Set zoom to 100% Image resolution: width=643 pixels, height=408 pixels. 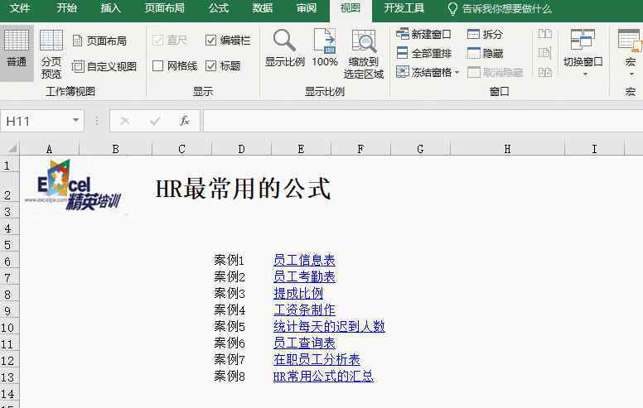324,48
